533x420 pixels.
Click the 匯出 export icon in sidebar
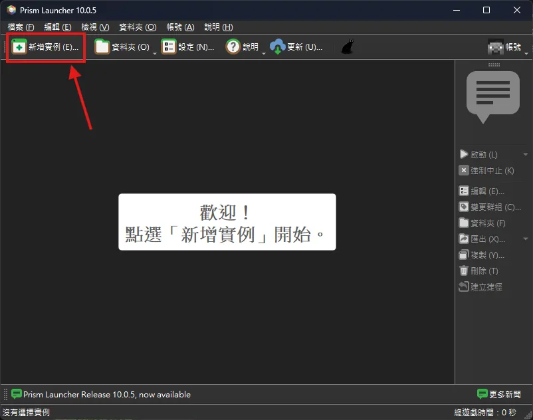(x=464, y=239)
